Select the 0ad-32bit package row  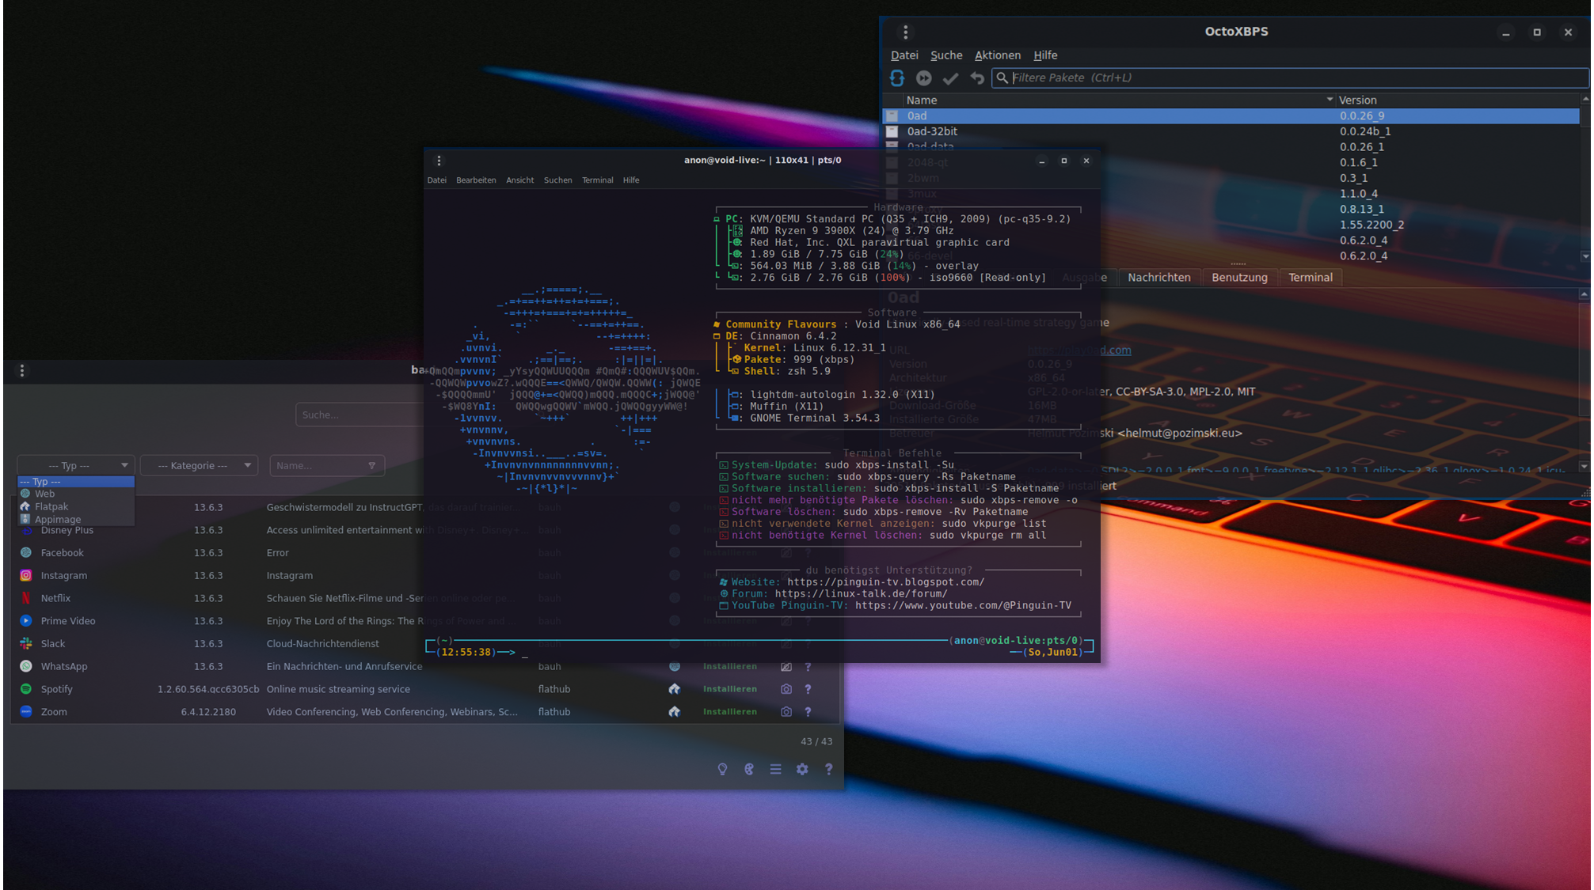(x=1231, y=131)
